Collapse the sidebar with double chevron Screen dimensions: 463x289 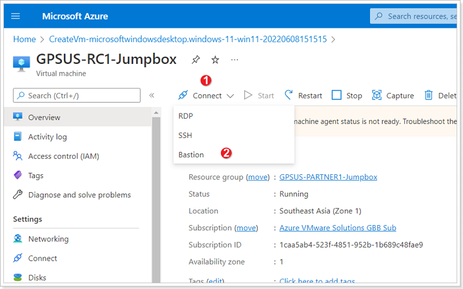click(x=152, y=95)
